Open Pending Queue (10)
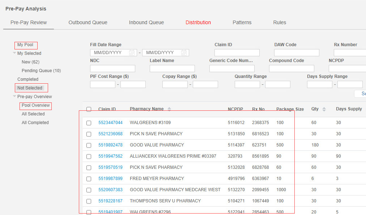366x215 pixels. (41, 71)
